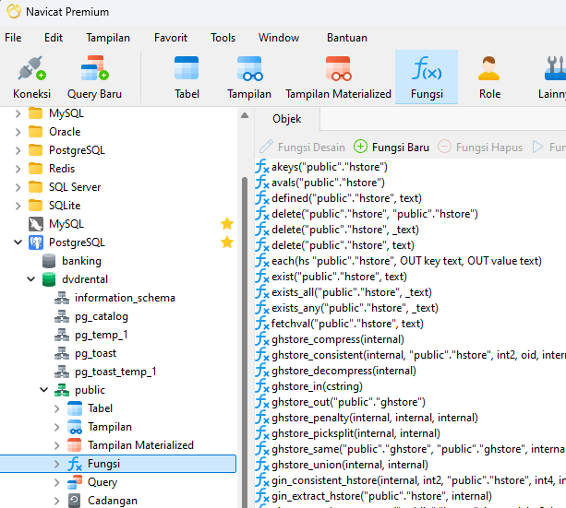Collapse the dvdrental database node

click(31, 279)
